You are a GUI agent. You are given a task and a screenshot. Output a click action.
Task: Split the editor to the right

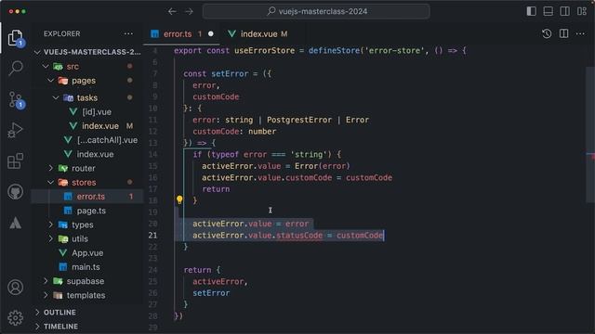point(564,33)
